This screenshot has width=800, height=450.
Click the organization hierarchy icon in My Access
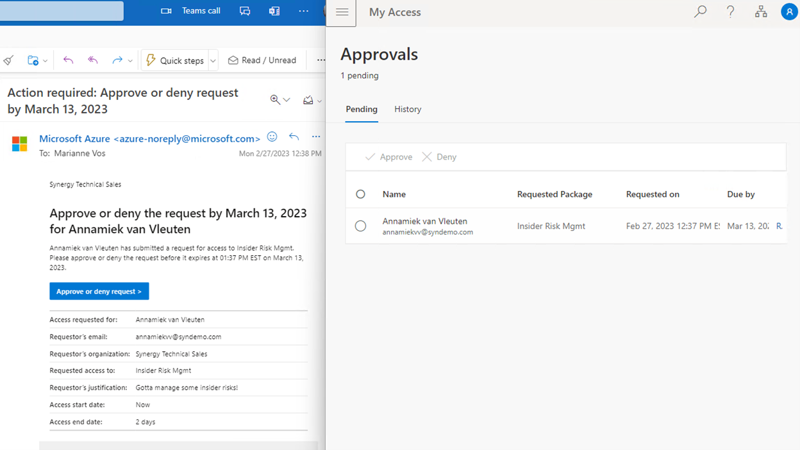pos(761,12)
